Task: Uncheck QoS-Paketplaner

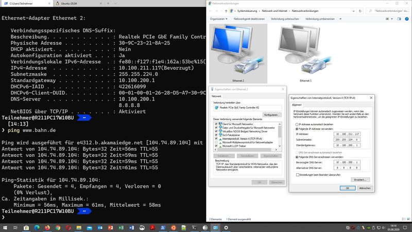Action: 216,135
